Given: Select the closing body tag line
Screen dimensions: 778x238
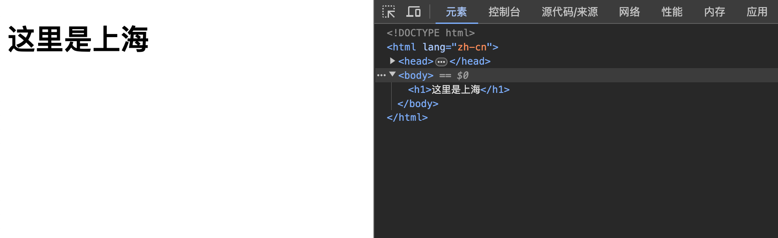Looking at the screenshot, I should [x=417, y=104].
